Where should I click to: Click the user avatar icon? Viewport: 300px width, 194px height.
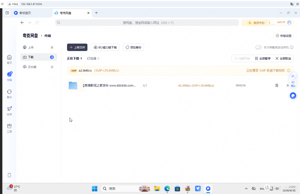(x=289, y=22)
